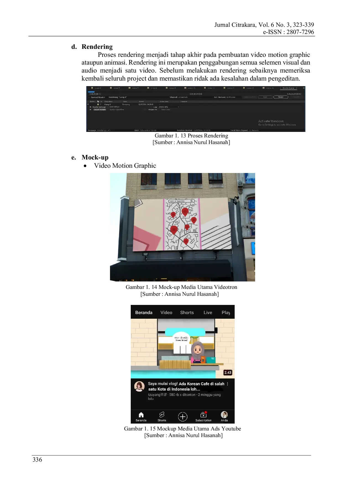343x484 pixels.
Task: Toggle the render checkbox for Comp 1
Action: (x=98, y=105)
